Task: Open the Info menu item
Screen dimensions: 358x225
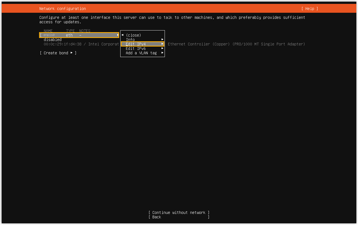Action: pos(130,40)
